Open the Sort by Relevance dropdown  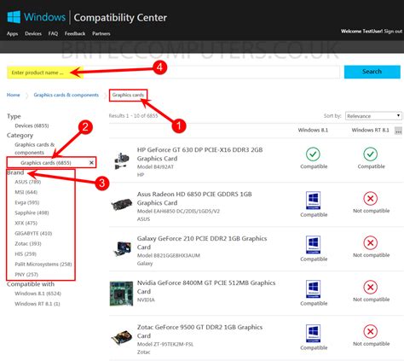click(373, 116)
